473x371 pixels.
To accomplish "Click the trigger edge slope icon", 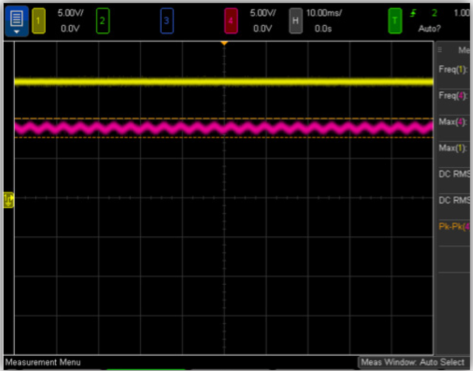I will 413,13.
